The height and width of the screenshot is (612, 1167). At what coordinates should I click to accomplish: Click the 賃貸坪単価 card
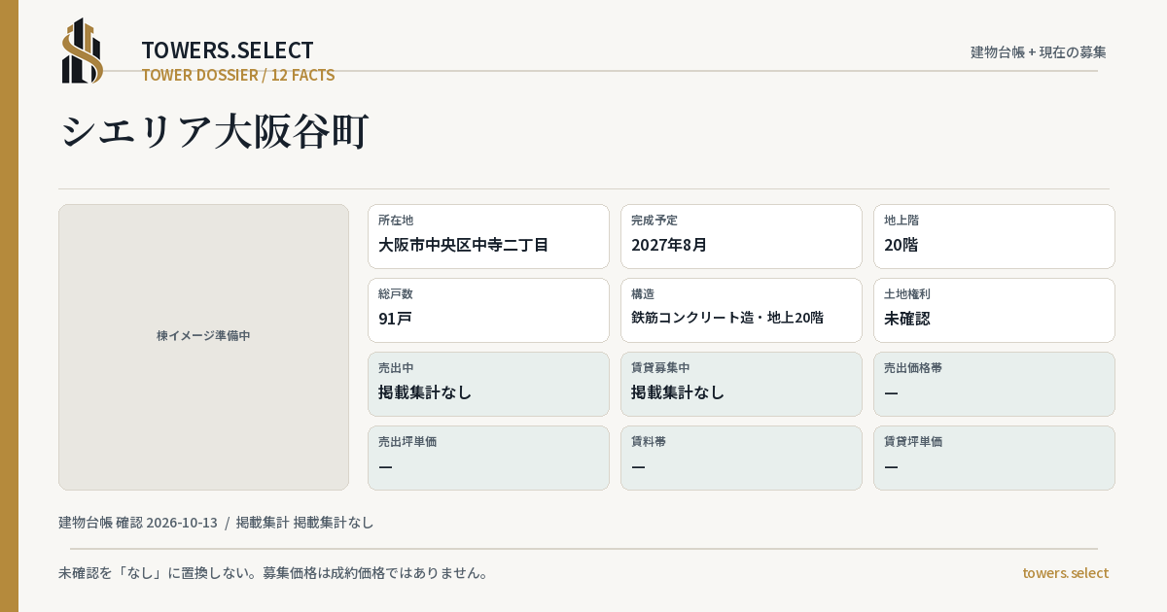pos(994,458)
